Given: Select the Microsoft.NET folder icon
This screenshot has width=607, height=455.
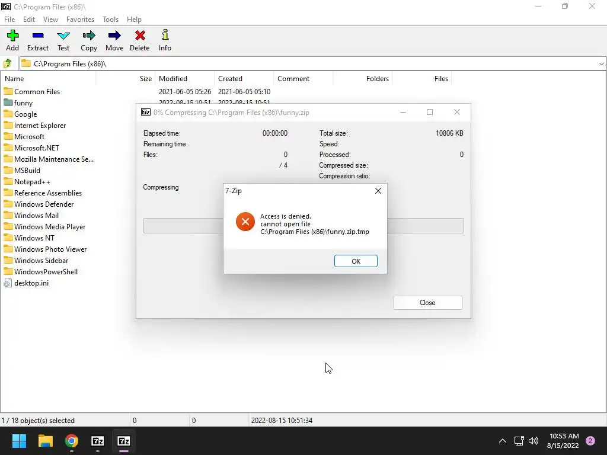Looking at the screenshot, I should pos(8,148).
